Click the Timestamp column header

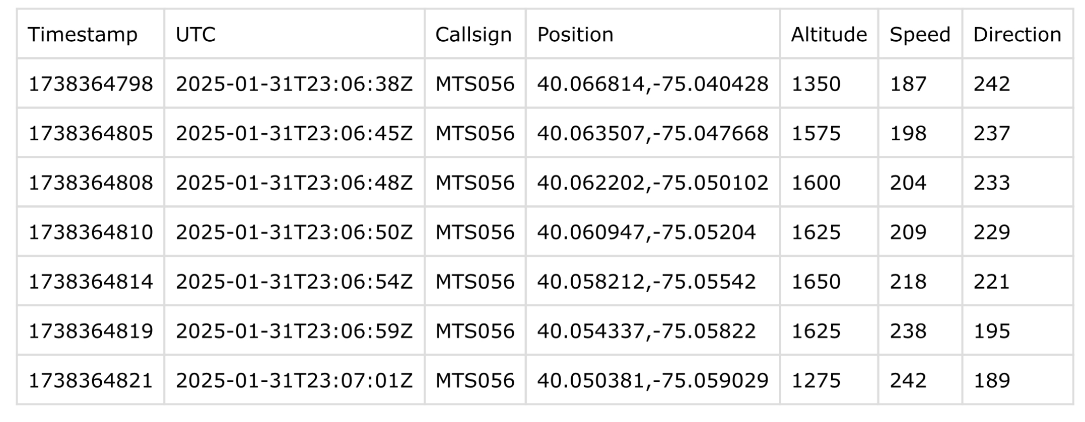coord(83,35)
